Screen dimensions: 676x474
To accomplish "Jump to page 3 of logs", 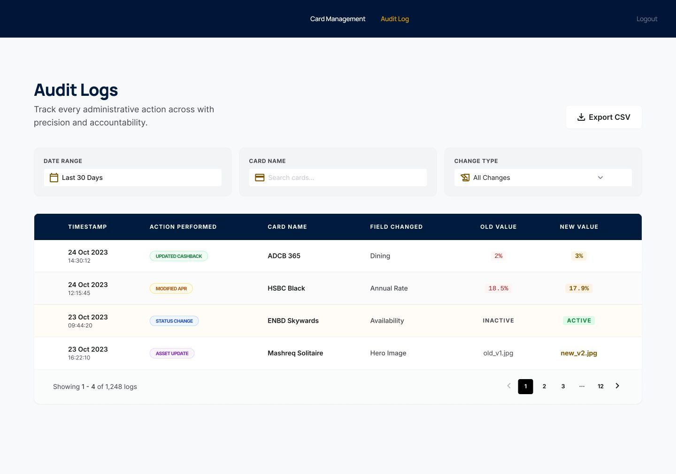I will tap(563, 387).
